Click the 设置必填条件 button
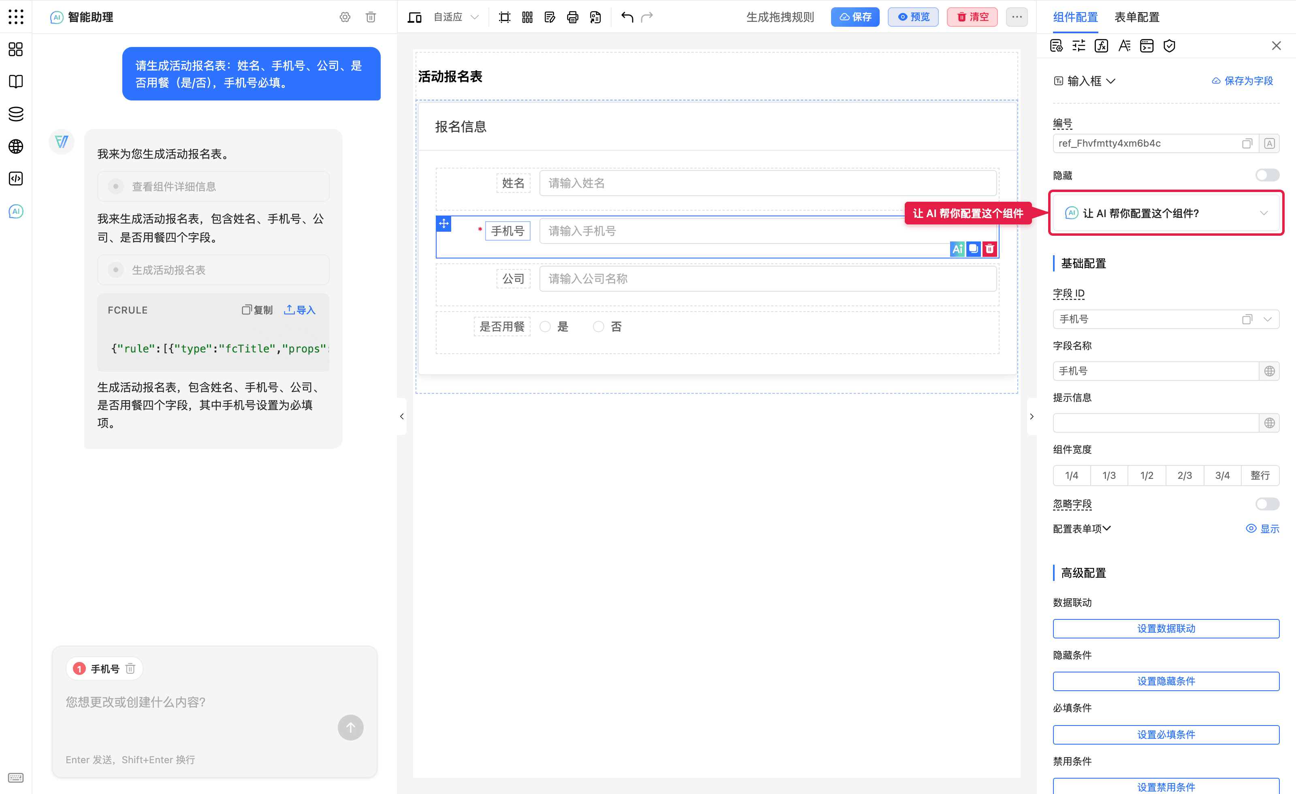 tap(1166, 734)
